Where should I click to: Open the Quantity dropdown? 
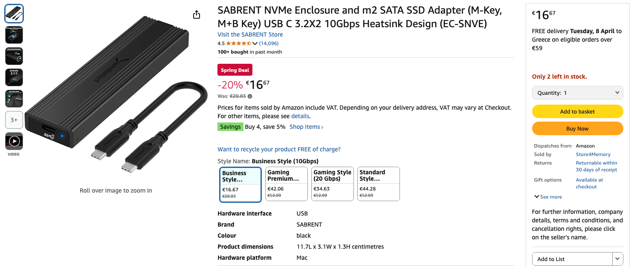(x=577, y=93)
